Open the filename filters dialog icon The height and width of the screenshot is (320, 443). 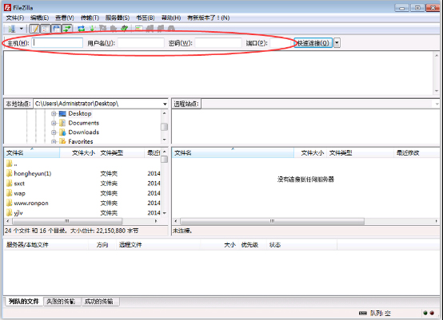(x=138, y=29)
